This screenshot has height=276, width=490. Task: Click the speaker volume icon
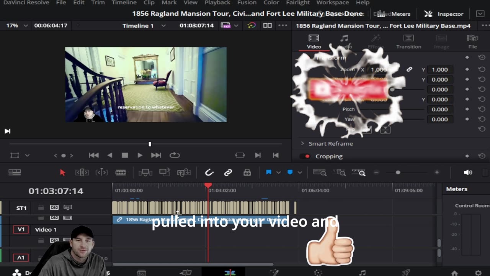pos(468,172)
